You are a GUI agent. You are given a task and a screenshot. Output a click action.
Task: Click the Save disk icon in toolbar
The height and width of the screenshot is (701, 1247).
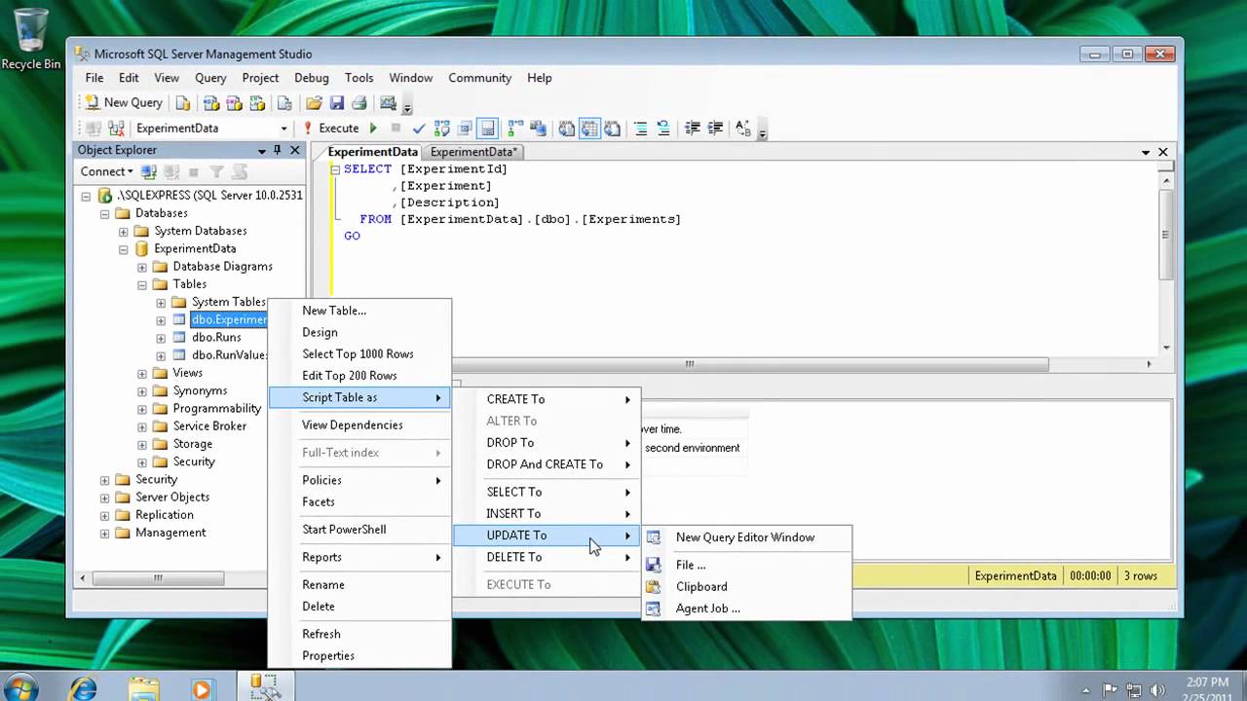336,102
